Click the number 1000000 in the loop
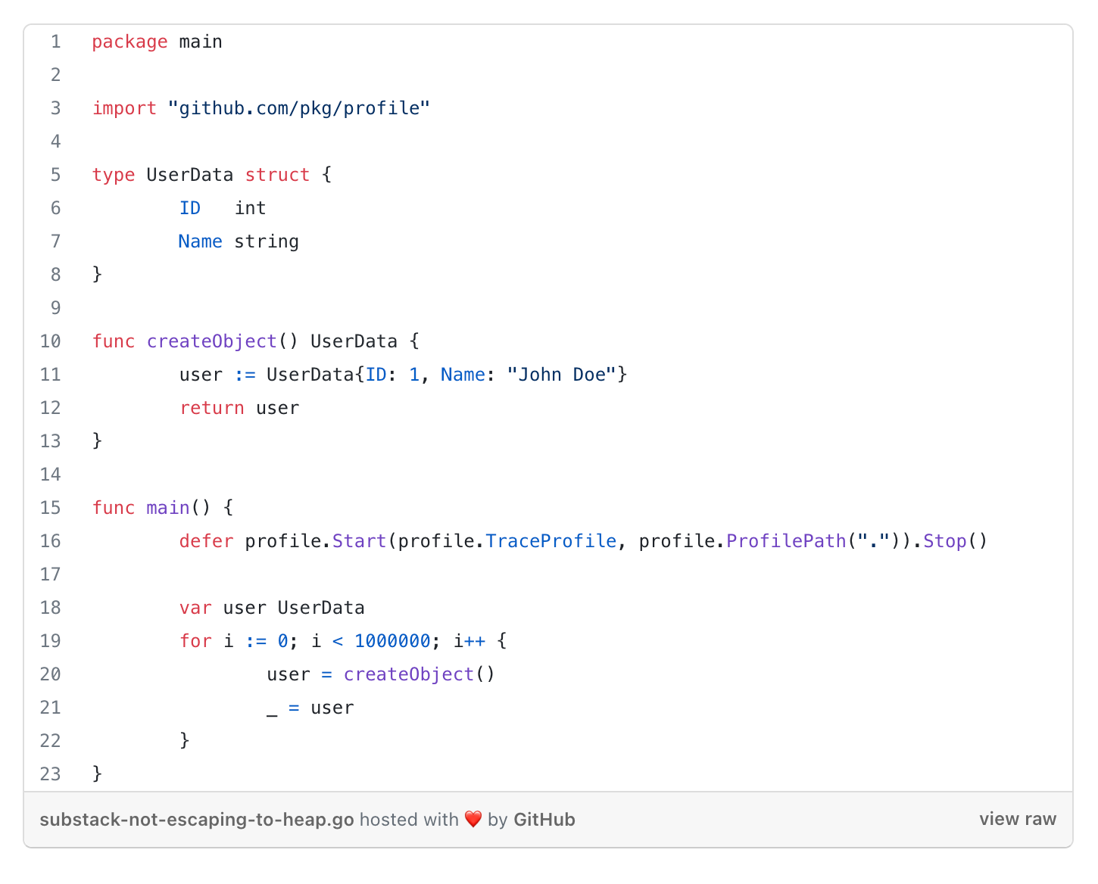Screen dimensions: 1098x884 392,641
